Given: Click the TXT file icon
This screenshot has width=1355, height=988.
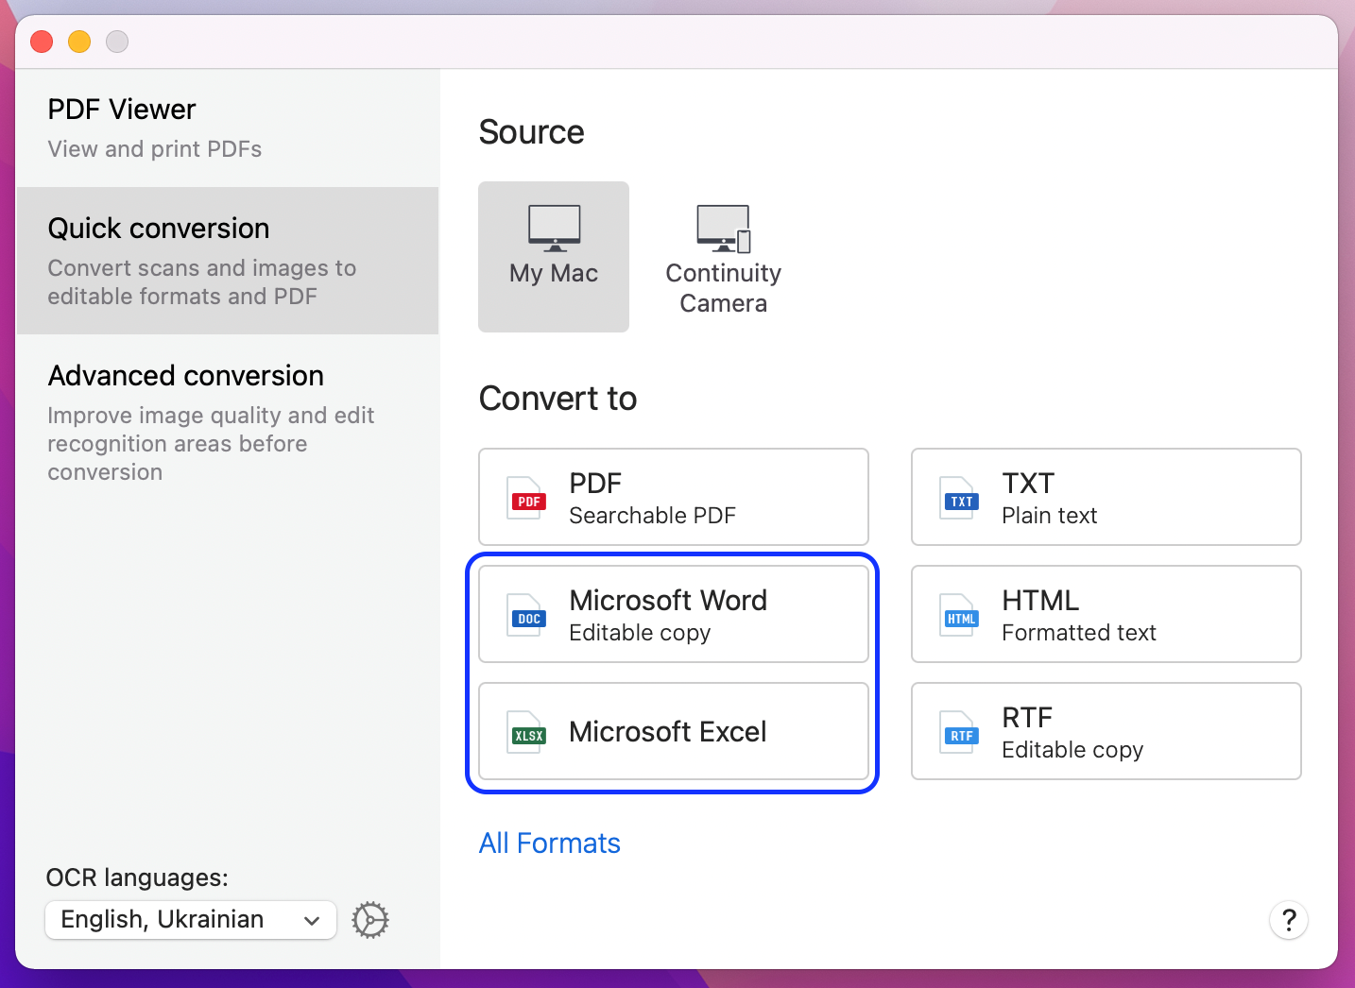Looking at the screenshot, I should [961, 498].
